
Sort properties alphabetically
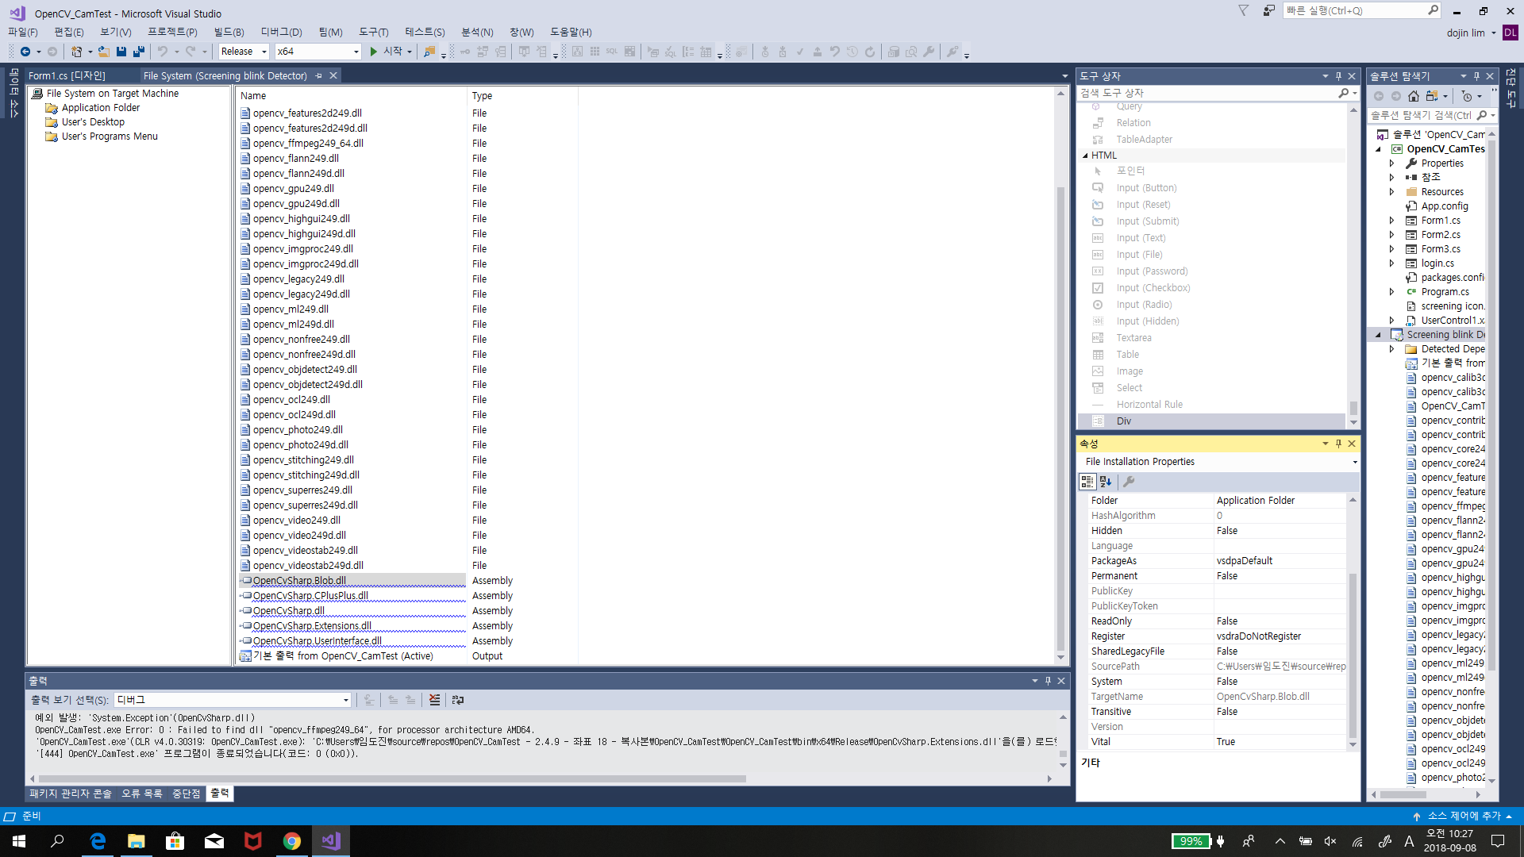[1106, 482]
